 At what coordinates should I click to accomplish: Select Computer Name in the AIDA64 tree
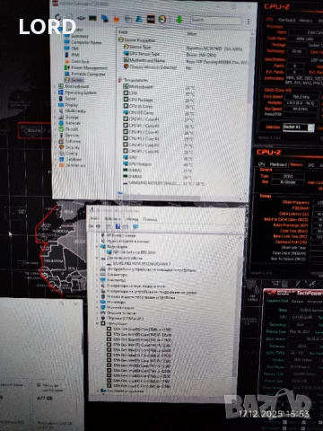tap(86, 42)
